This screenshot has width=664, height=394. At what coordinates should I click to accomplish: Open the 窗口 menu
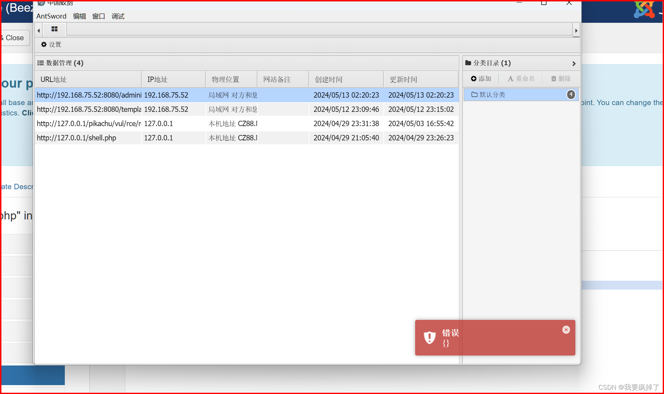tap(99, 16)
